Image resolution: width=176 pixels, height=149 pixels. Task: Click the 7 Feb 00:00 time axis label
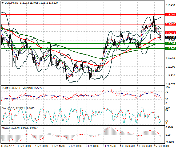coord(75,146)
